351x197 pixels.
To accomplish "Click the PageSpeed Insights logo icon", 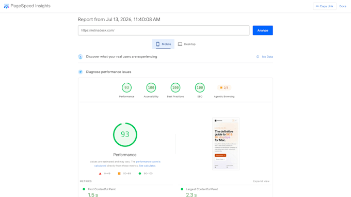I will (x=6, y=6).
